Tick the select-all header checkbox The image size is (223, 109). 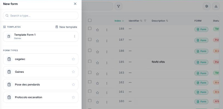click(90, 20)
